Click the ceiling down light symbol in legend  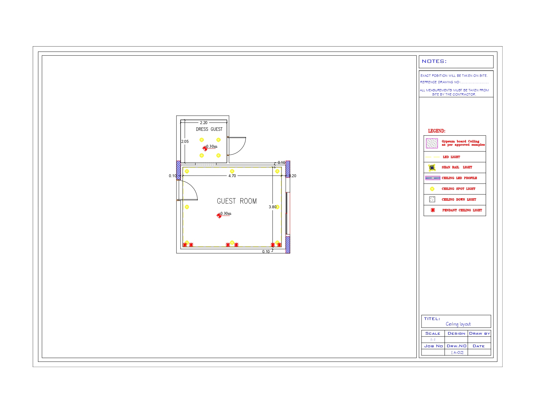click(x=432, y=200)
